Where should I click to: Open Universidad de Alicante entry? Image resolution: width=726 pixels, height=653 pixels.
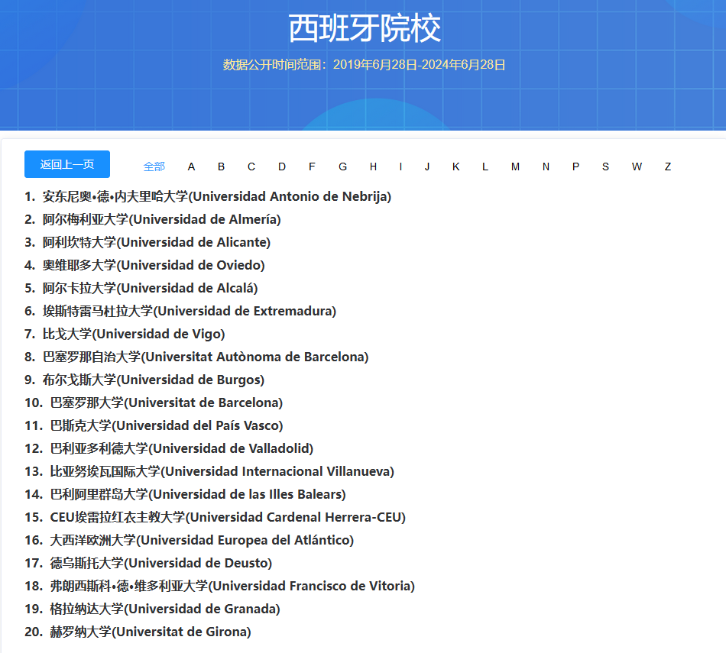tap(147, 243)
